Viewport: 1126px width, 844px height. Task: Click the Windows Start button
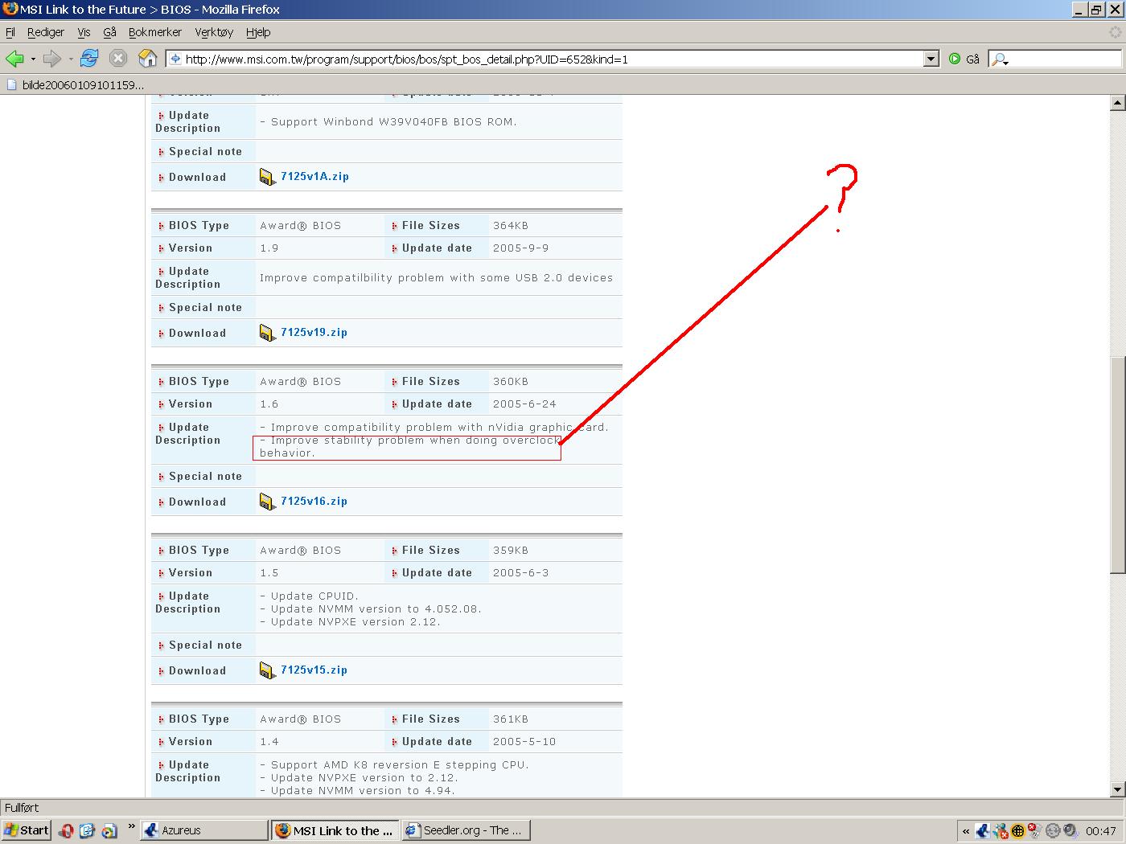coord(27,830)
